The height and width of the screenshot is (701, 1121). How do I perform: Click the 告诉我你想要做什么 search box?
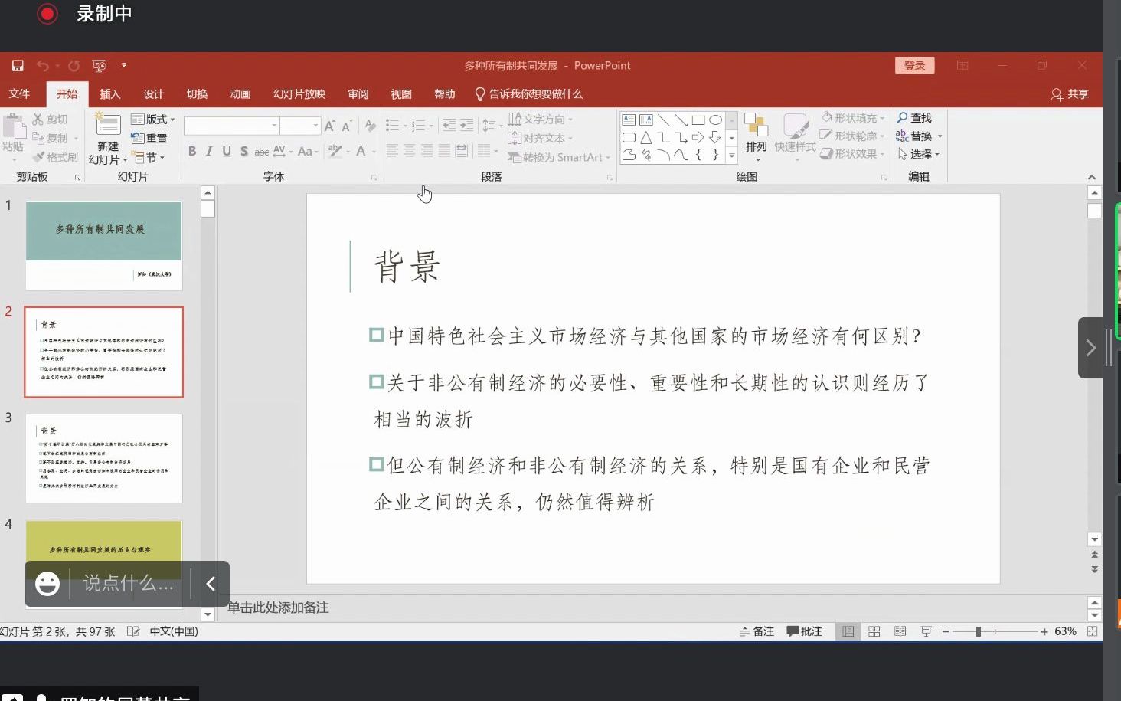[529, 94]
